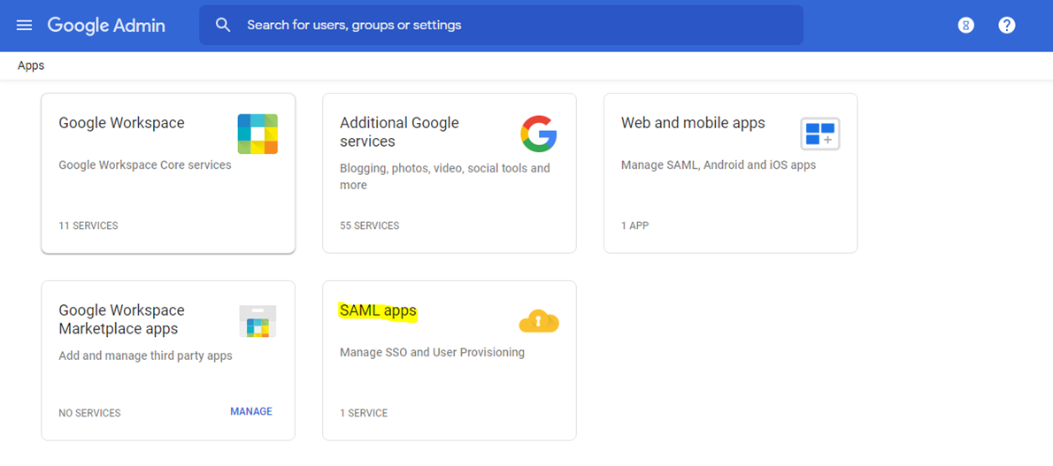The image size is (1053, 466).
Task: Open Additional Google services title
Action: tap(399, 132)
